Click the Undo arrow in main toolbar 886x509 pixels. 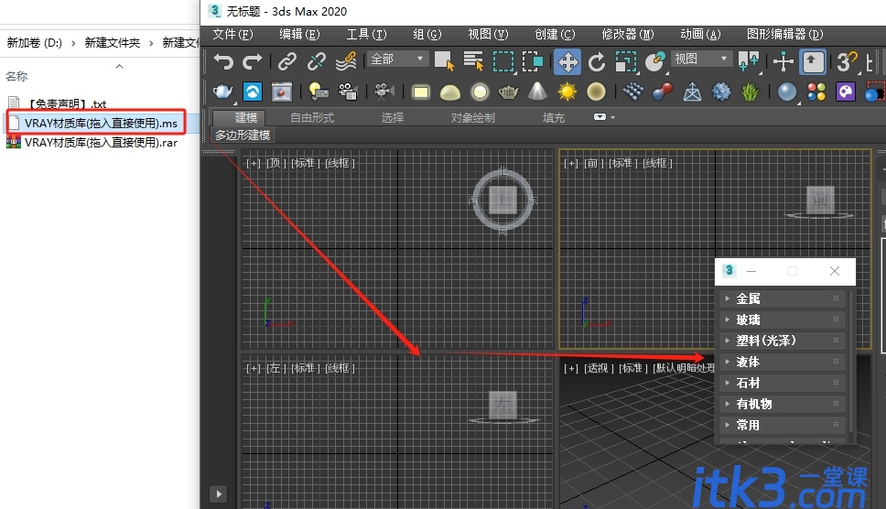tap(223, 61)
